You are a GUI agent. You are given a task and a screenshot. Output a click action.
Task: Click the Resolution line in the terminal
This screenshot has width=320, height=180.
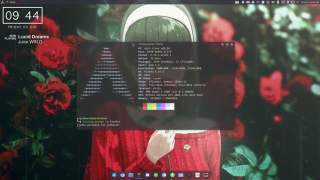point(170,68)
